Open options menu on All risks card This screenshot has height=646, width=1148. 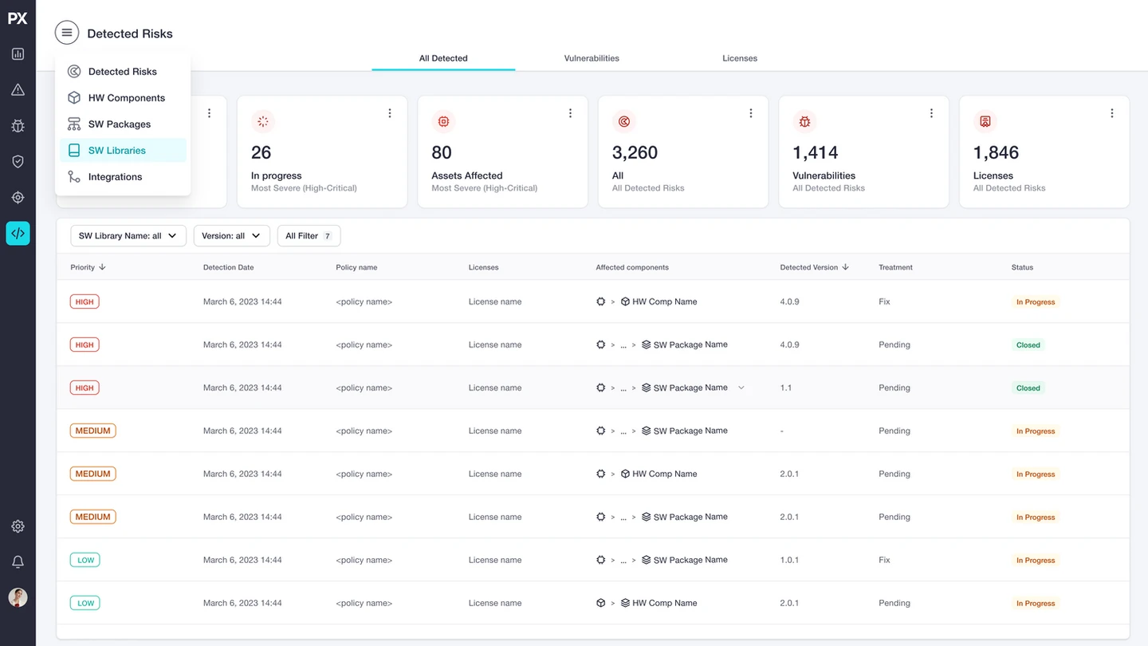click(751, 113)
